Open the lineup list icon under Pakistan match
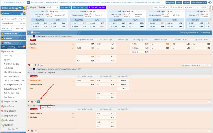The height and width of the screenshot is (133, 213). click(39, 65)
